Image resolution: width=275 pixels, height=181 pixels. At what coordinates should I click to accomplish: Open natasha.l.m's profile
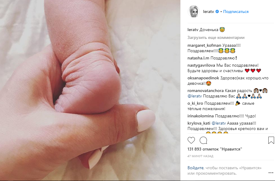pos(198,58)
